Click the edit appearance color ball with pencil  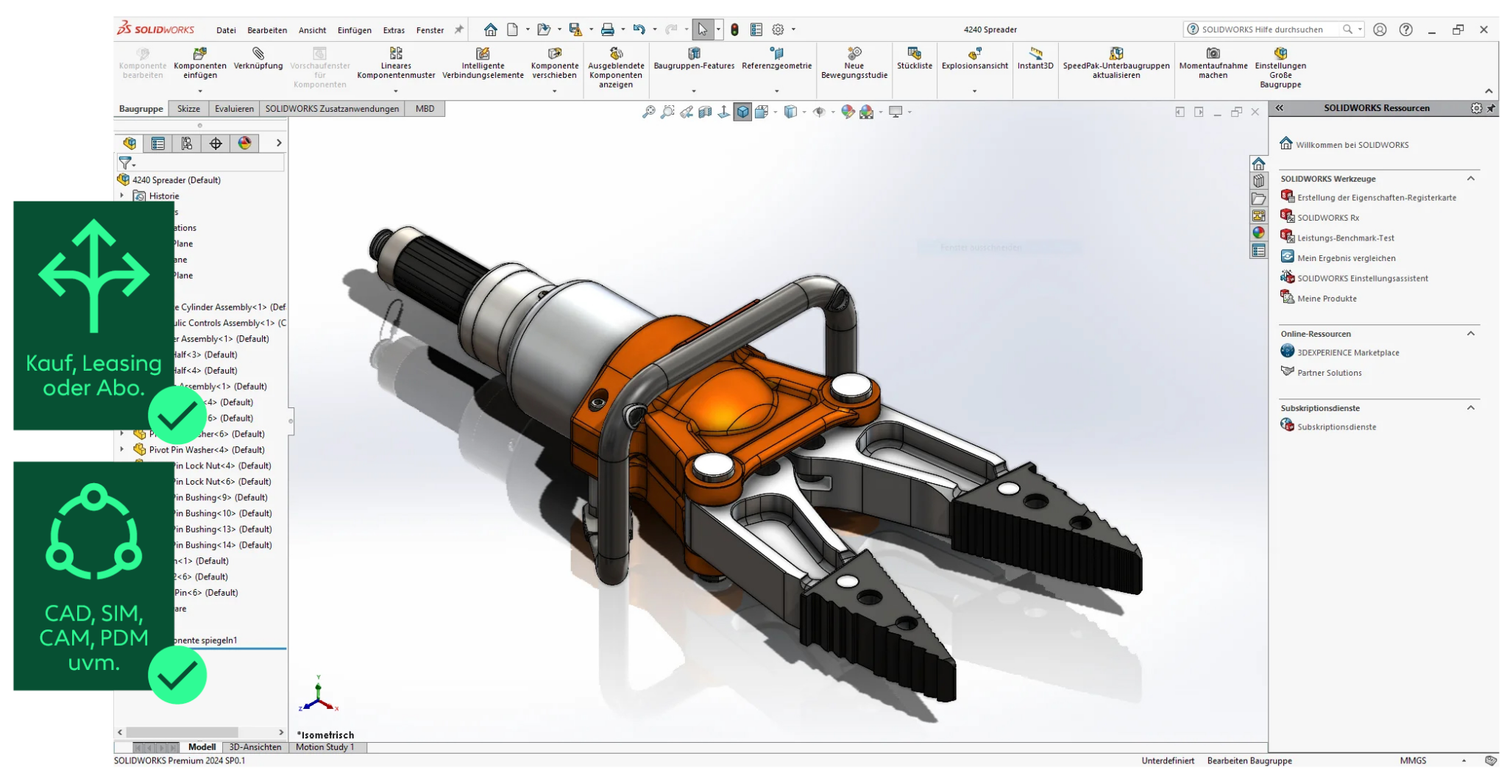848,112
